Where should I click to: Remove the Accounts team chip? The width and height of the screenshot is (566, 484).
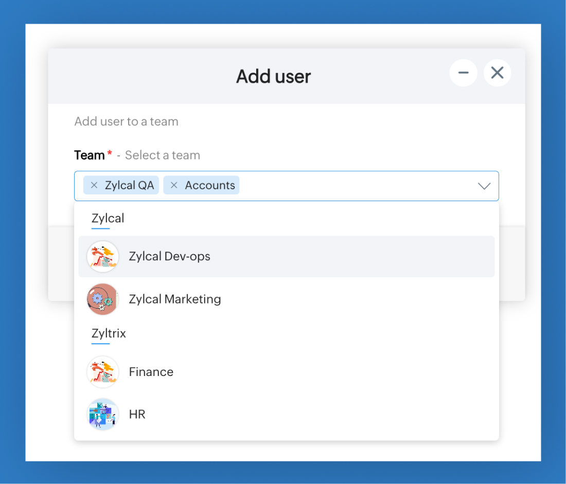174,186
